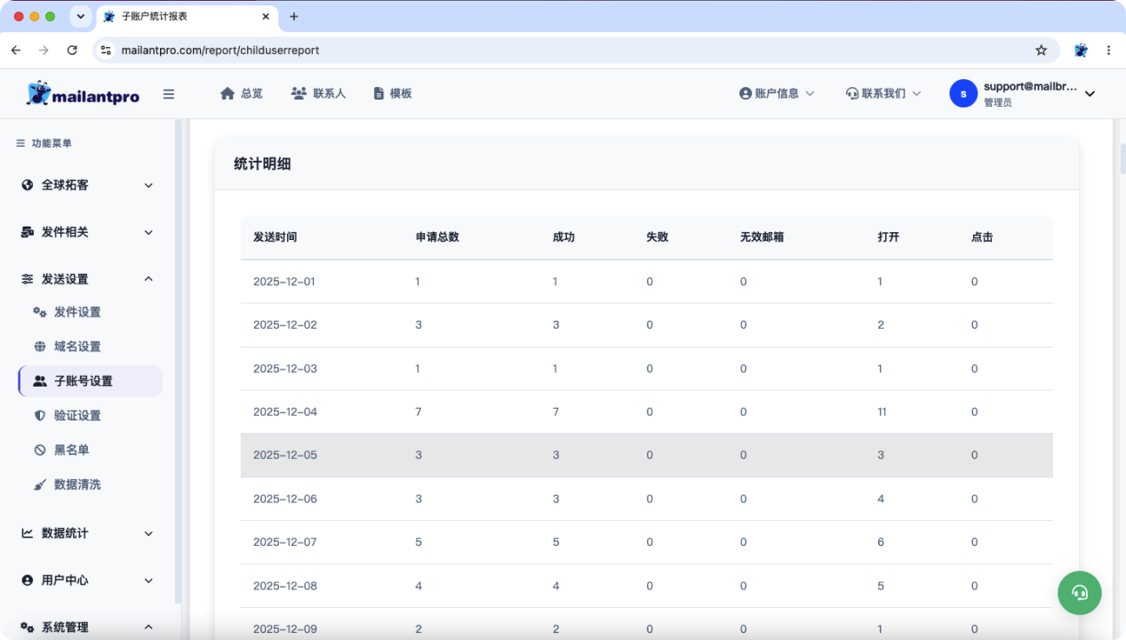
Task: Click the mailbox icon beside 发件相关
Action: tap(28, 232)
